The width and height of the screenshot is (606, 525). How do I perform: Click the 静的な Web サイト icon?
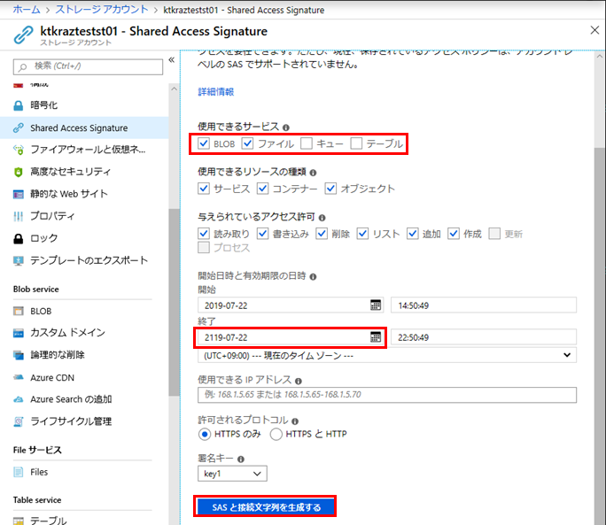[x=19, y=194]
